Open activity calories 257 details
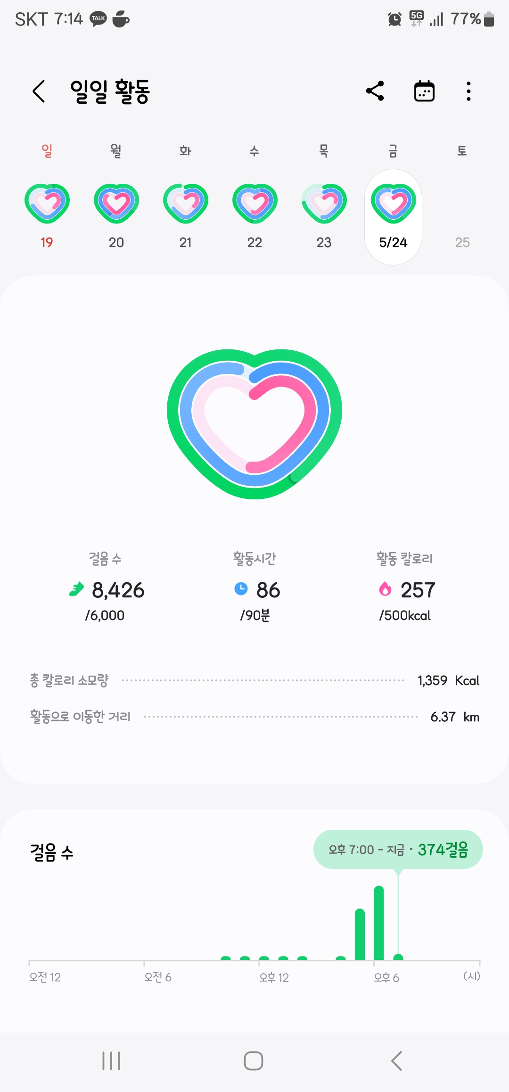 (406, 590)
